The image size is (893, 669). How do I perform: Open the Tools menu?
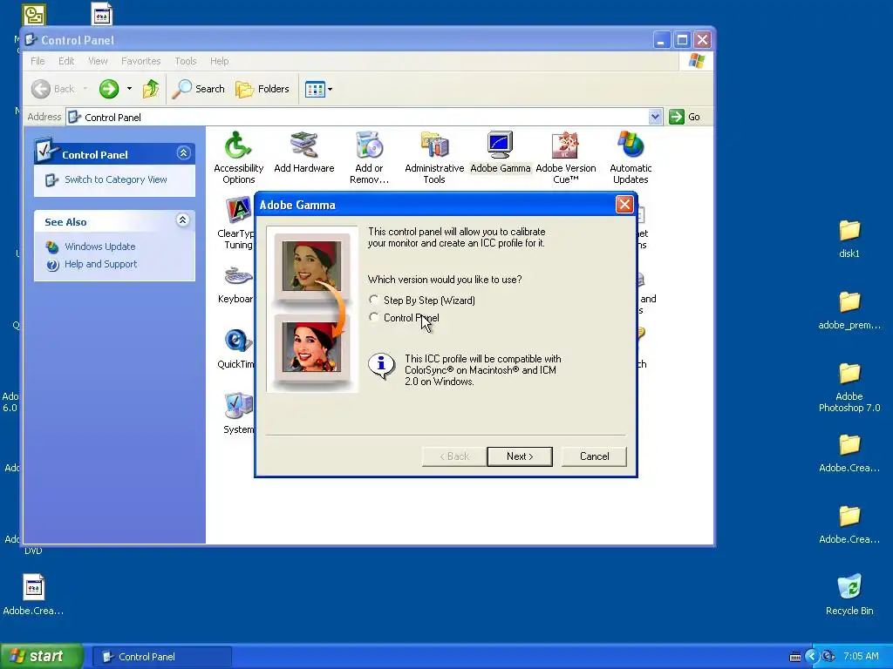click(x=186, y=61)
